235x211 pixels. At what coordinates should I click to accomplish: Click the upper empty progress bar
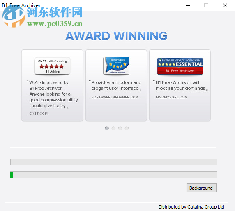(113, 162)
